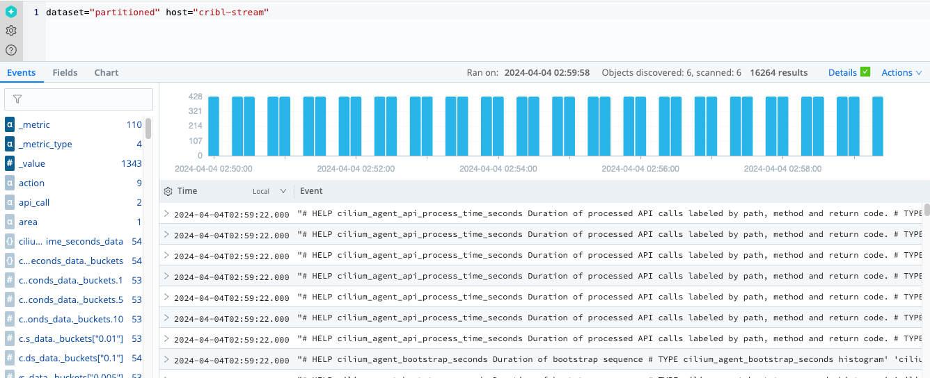This screenshot has height=378, width=930.
Task: Click the number type icon for _value
Action: click(x=10, y=164)
